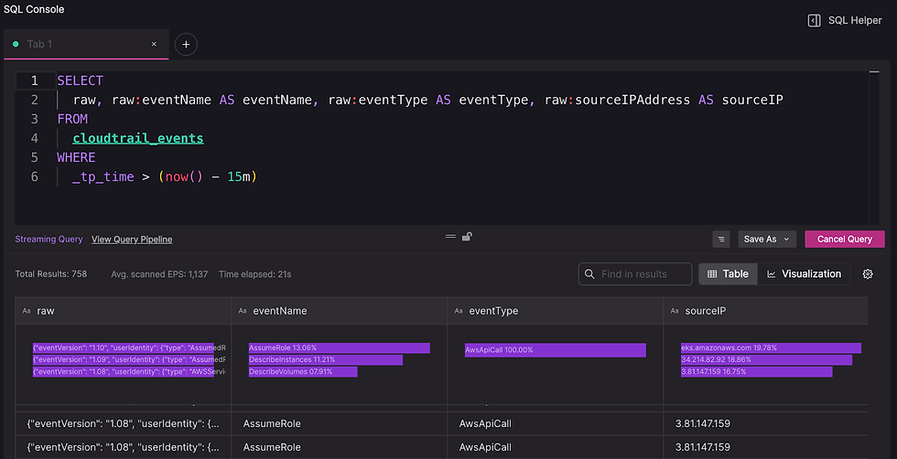
Task: Click the raw column header
Action: pyautogui.click(x=123, y=311)
